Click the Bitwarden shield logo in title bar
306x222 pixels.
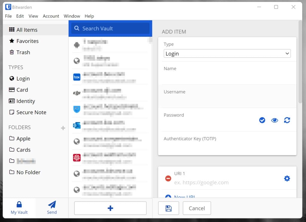pyautogui.click(x=8, y=7)
